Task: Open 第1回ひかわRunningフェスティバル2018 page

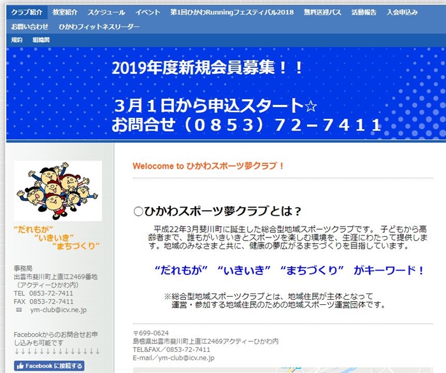Action: (232, 13)
